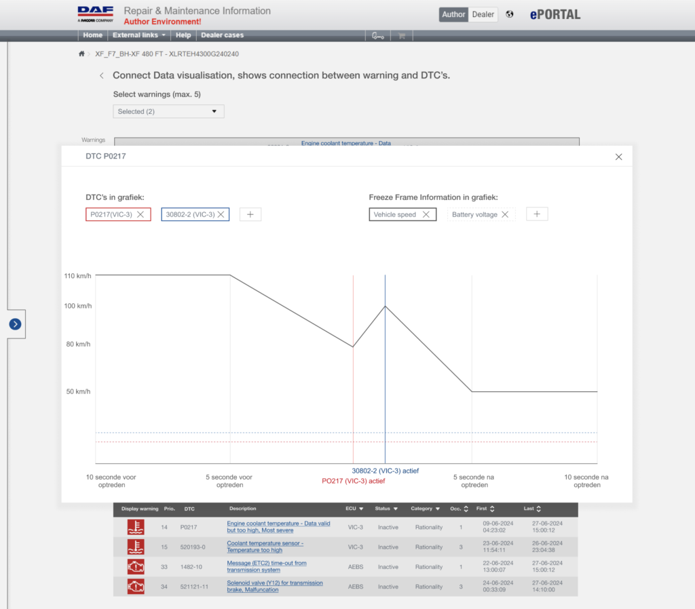Expand the blue sidebar arrow button
The width and height of the screenshot is (695, 609).
click(x=15, y=324)
